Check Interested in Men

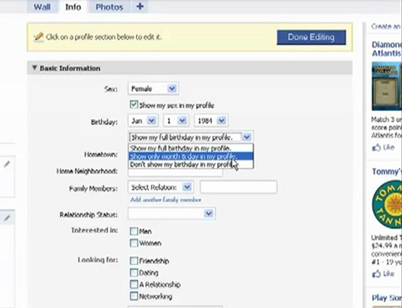coord(134,231)
